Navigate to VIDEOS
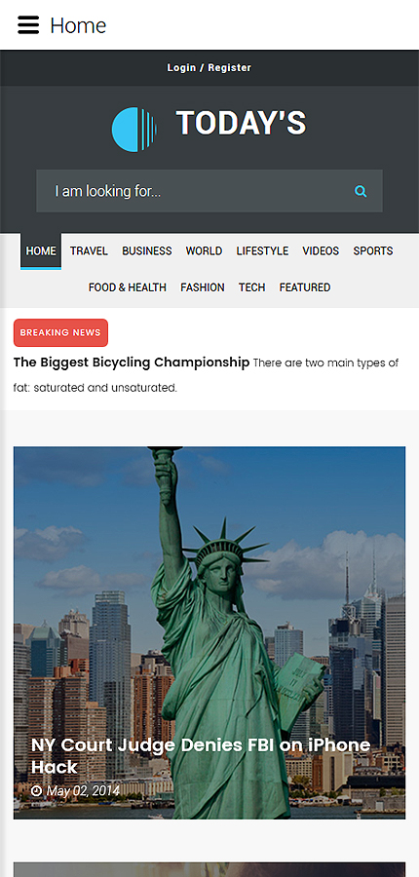 coord(321,251)
